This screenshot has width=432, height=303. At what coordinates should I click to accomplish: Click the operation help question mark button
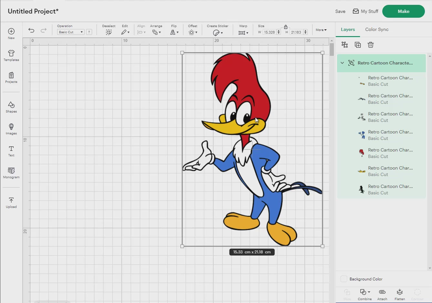point(89,32)
